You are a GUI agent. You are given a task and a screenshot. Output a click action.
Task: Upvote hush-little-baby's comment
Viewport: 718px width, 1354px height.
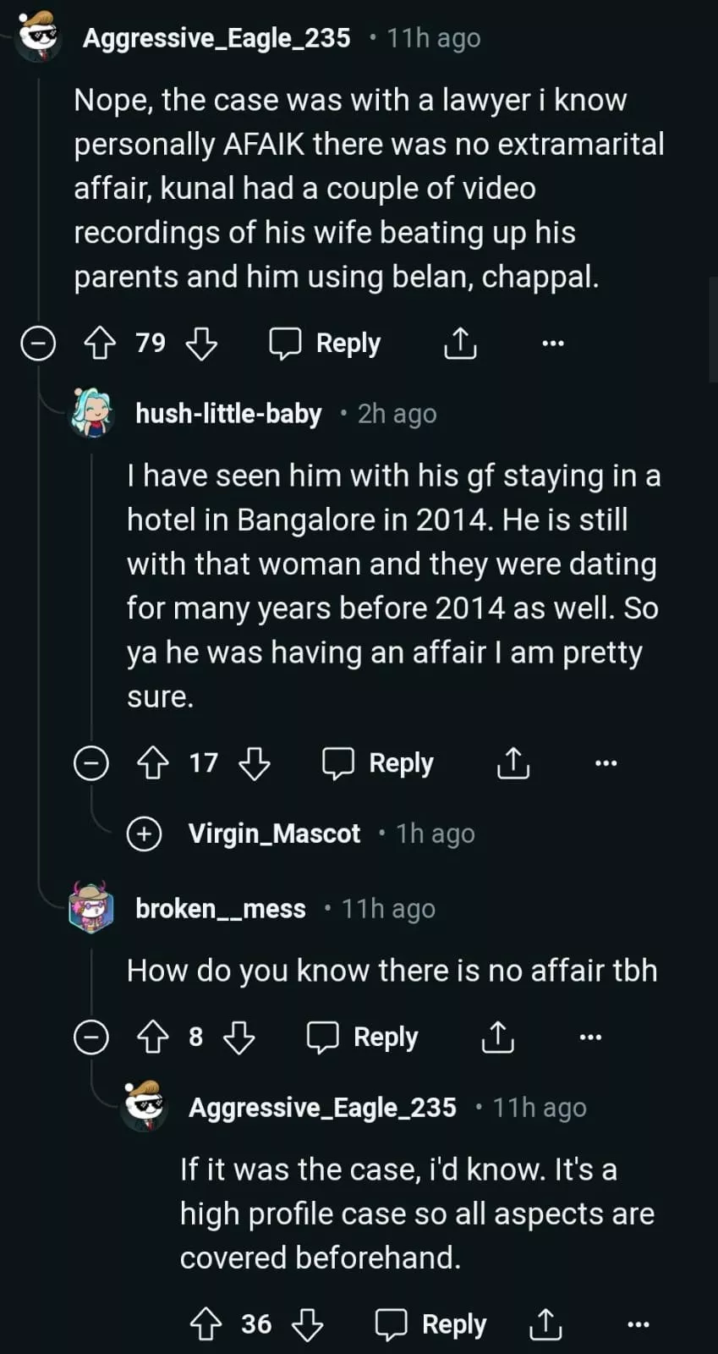click(153, 763)
